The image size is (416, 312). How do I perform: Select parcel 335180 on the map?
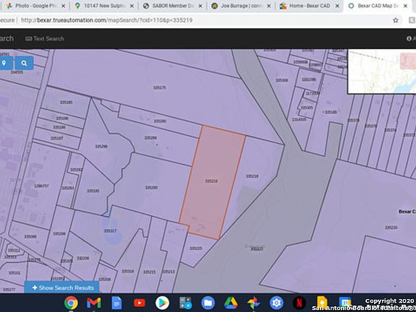[331, 112]
